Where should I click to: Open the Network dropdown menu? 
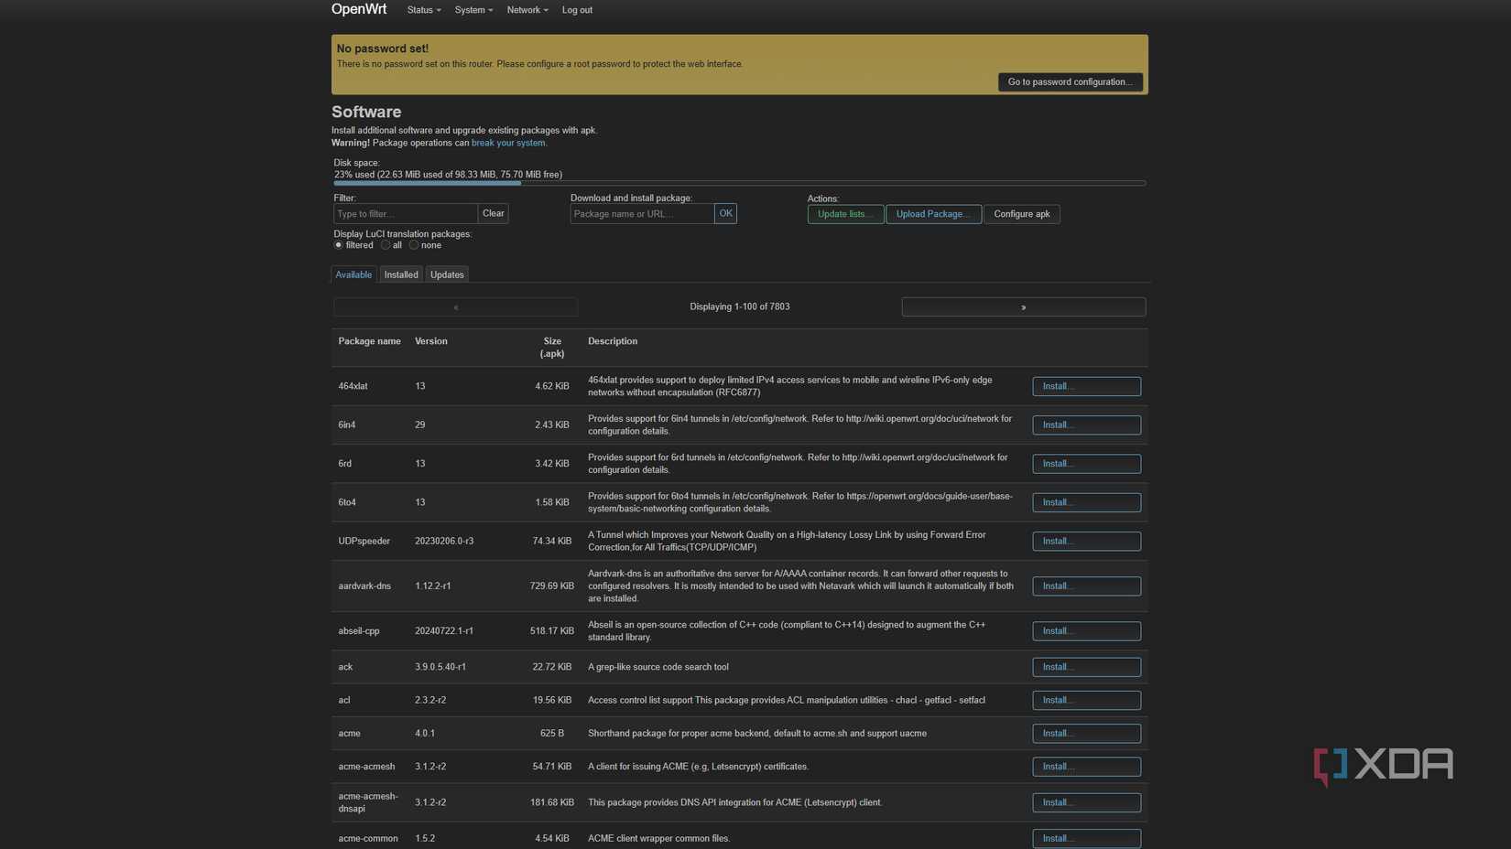(527, 10)
